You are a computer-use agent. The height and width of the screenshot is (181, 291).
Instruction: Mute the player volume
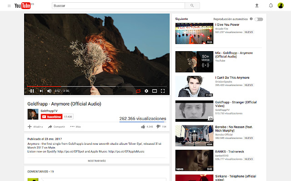(49, 91)
